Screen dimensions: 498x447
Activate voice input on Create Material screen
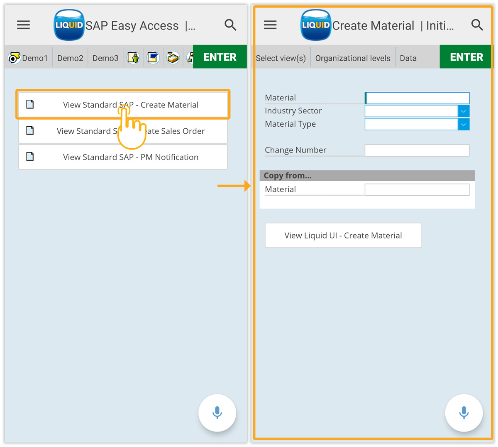(464, 413)
